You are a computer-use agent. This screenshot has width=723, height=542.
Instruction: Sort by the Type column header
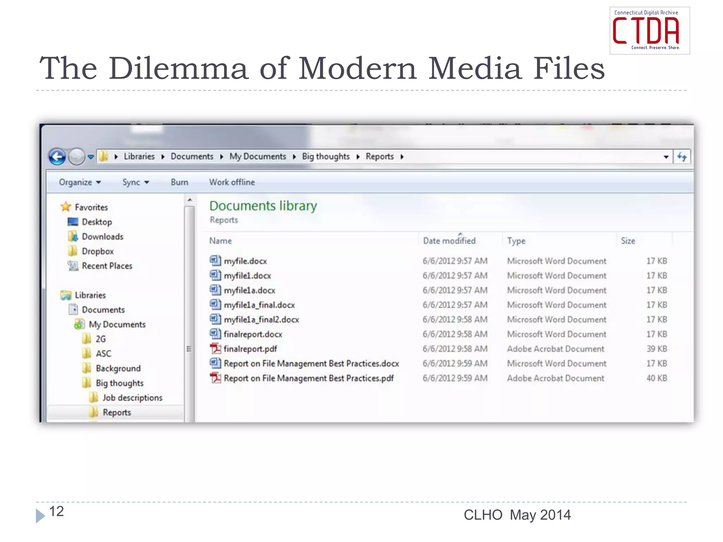point(516,241)
